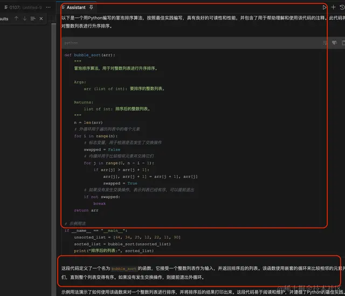Jump to next find result arrow
This screenshot has width=345, height=296.
pyautogui.click(x=25, y=18)
